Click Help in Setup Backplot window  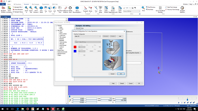tap(113, 83)
